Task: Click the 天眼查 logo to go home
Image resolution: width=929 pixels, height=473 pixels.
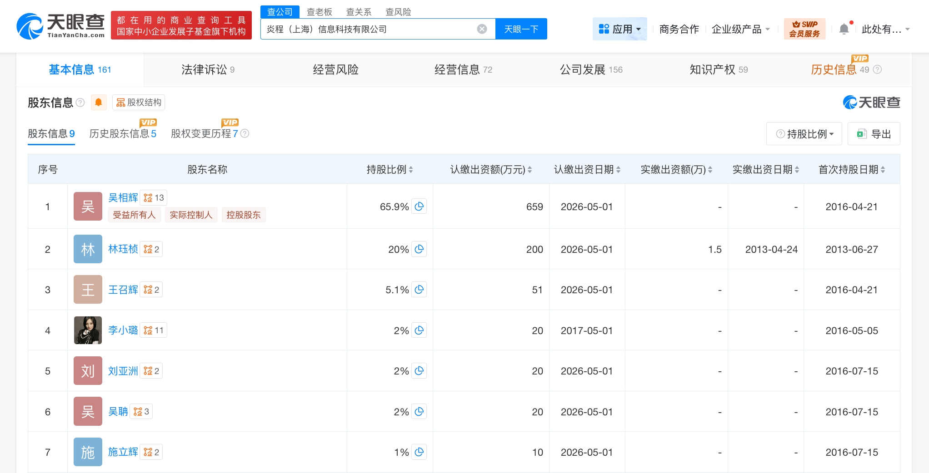Action: (60, 26)
